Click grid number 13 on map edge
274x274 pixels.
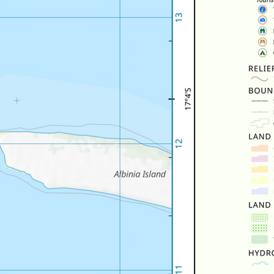(x=179, y=17)
